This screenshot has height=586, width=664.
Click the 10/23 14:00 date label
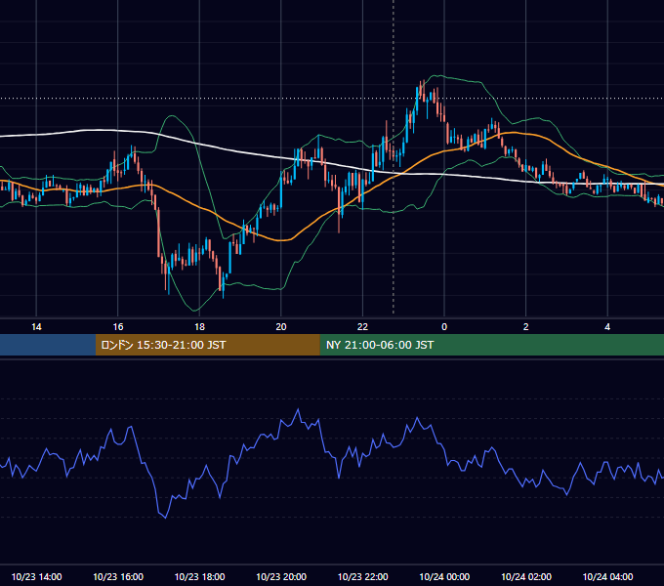point(36,576)
